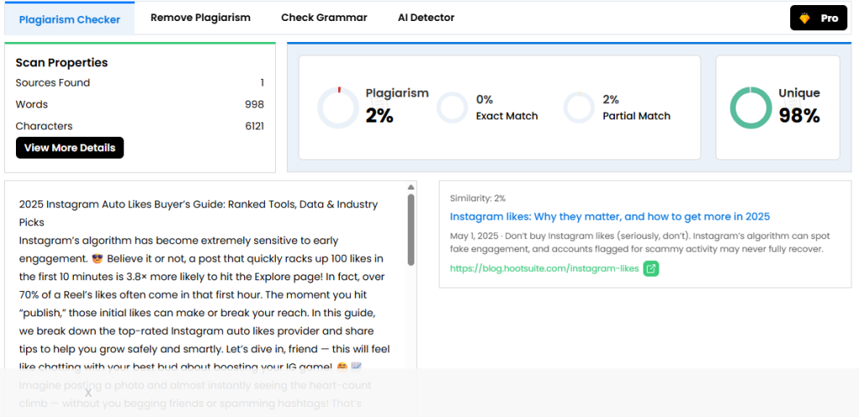Image resolution: width=859 pixels, height=417 pixels.
Task: Click the Pro upgrade button
Action: click(x=819, y=18)
